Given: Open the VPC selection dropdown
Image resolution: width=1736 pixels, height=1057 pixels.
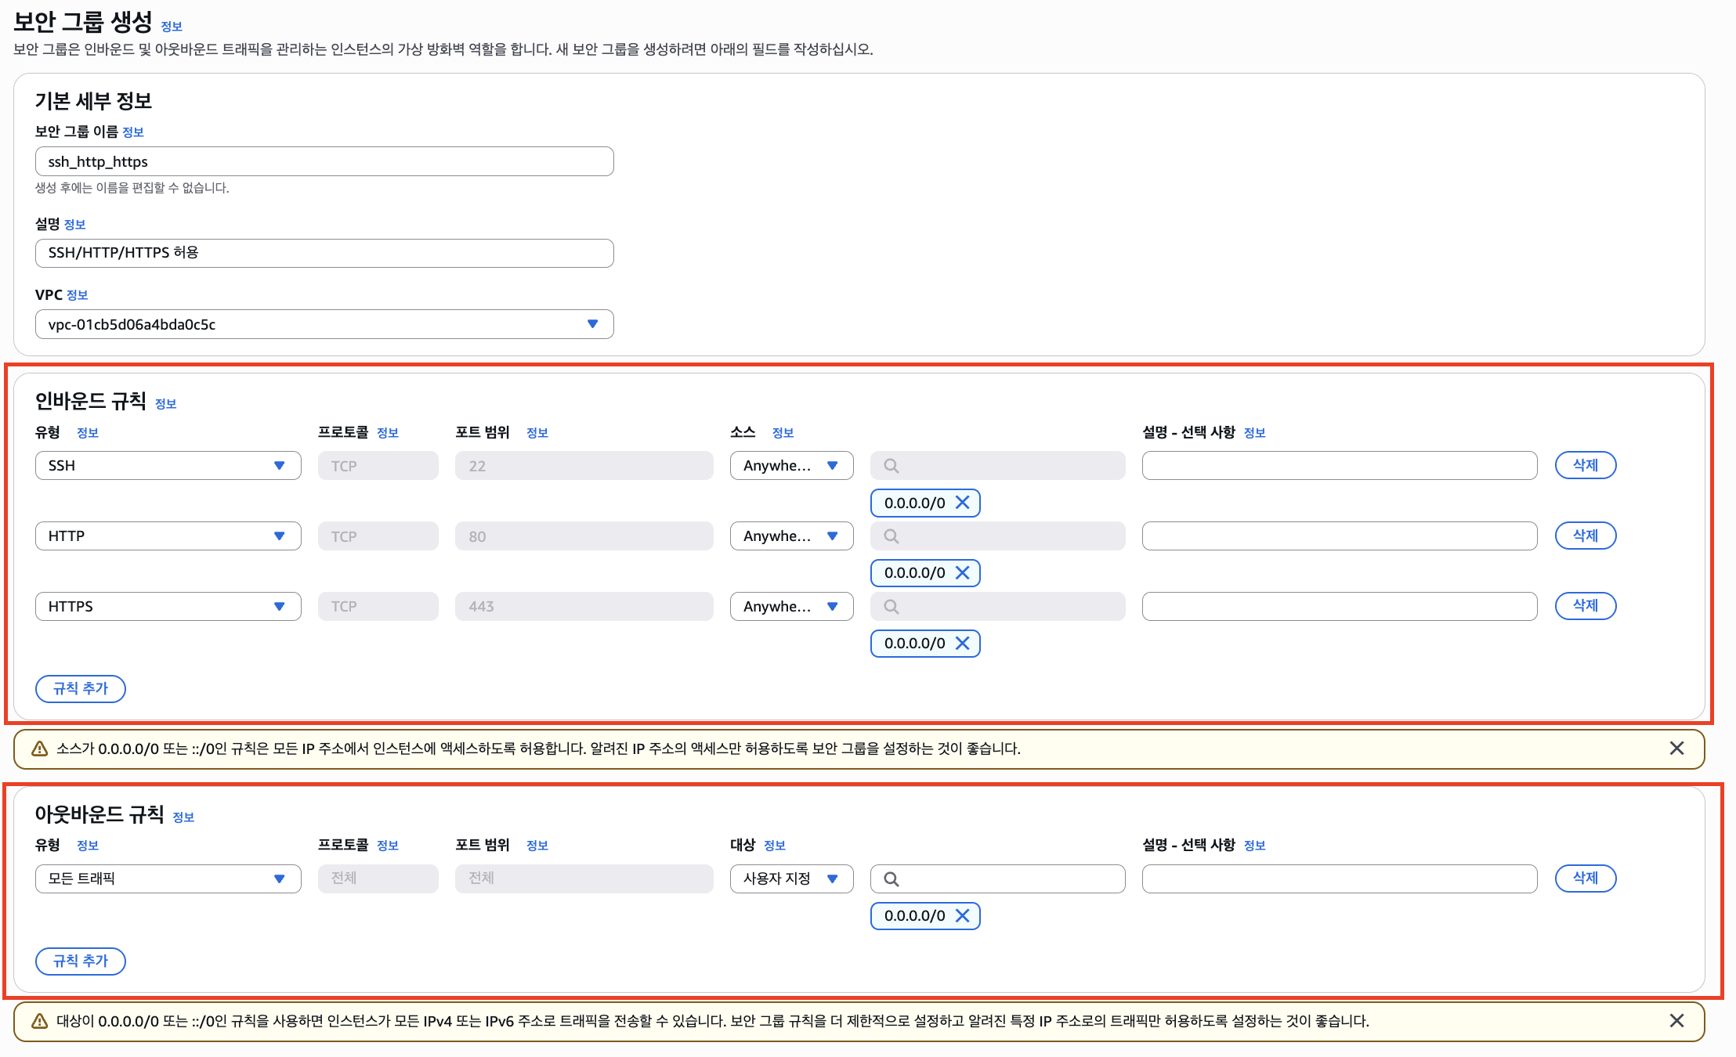Looking at the screenshot, I should [x=324, y=324].
